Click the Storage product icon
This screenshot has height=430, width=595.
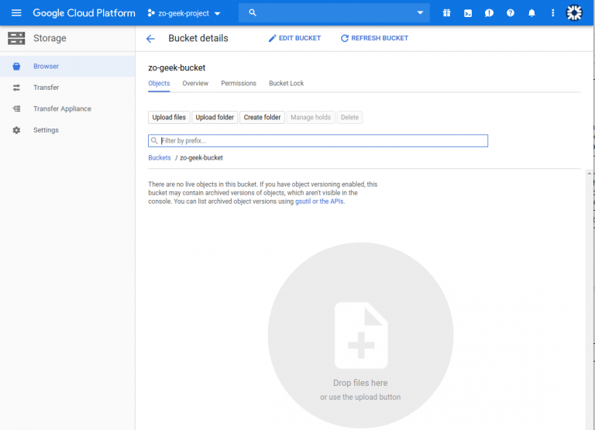pyautogui.click(x=16, y=38)
